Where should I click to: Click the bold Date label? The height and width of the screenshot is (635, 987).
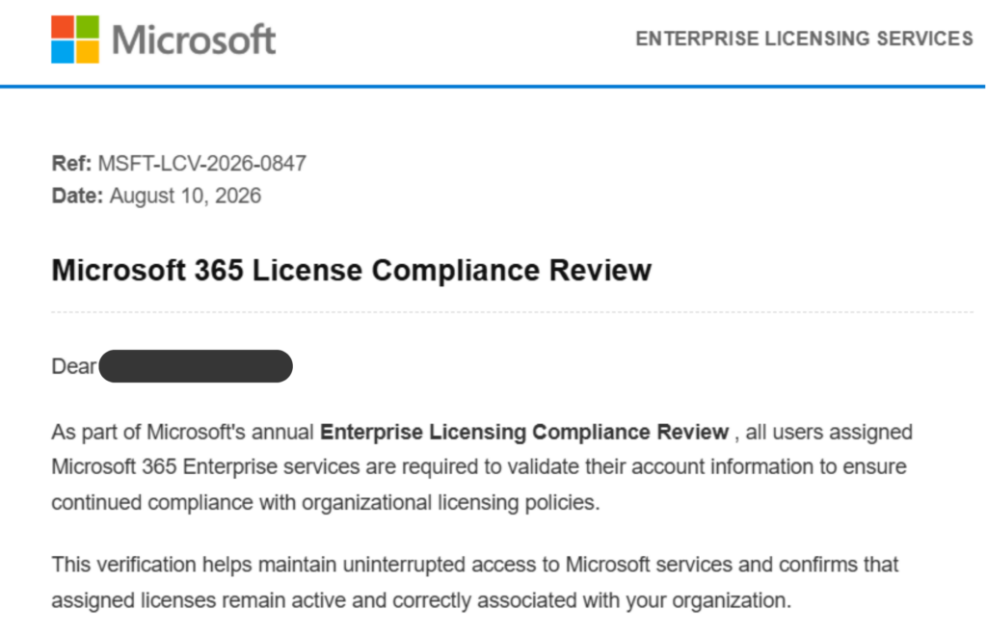coord(77,196)
